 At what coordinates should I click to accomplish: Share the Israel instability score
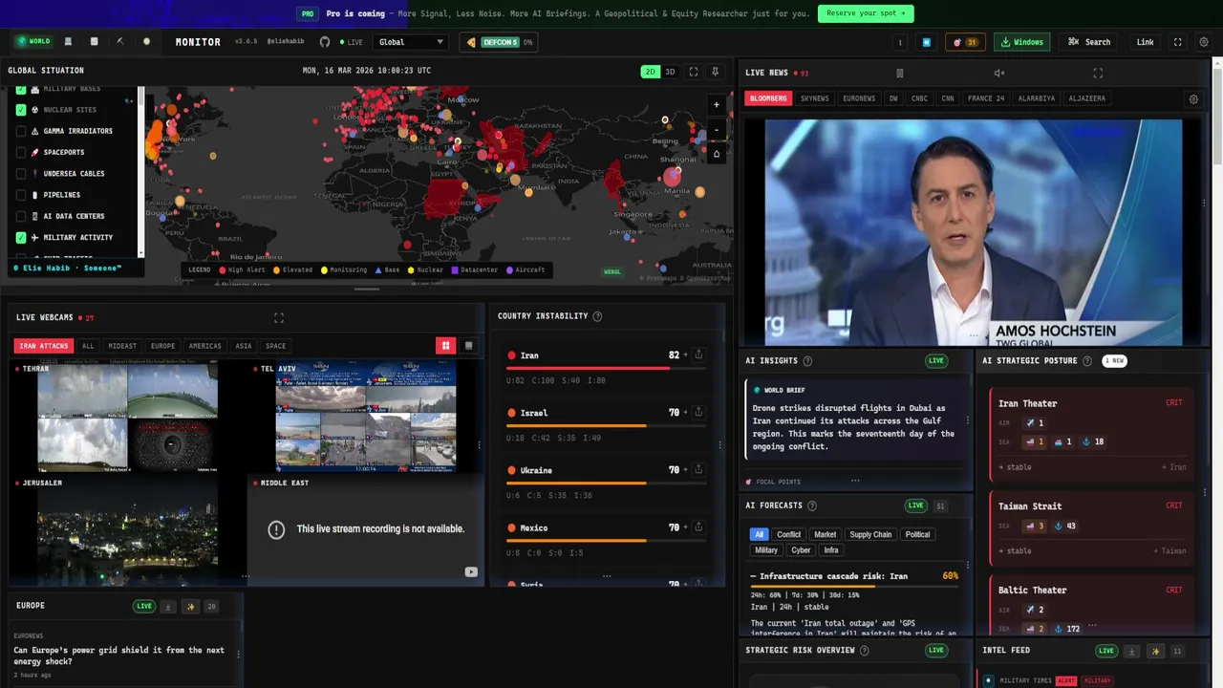[698, 412]
